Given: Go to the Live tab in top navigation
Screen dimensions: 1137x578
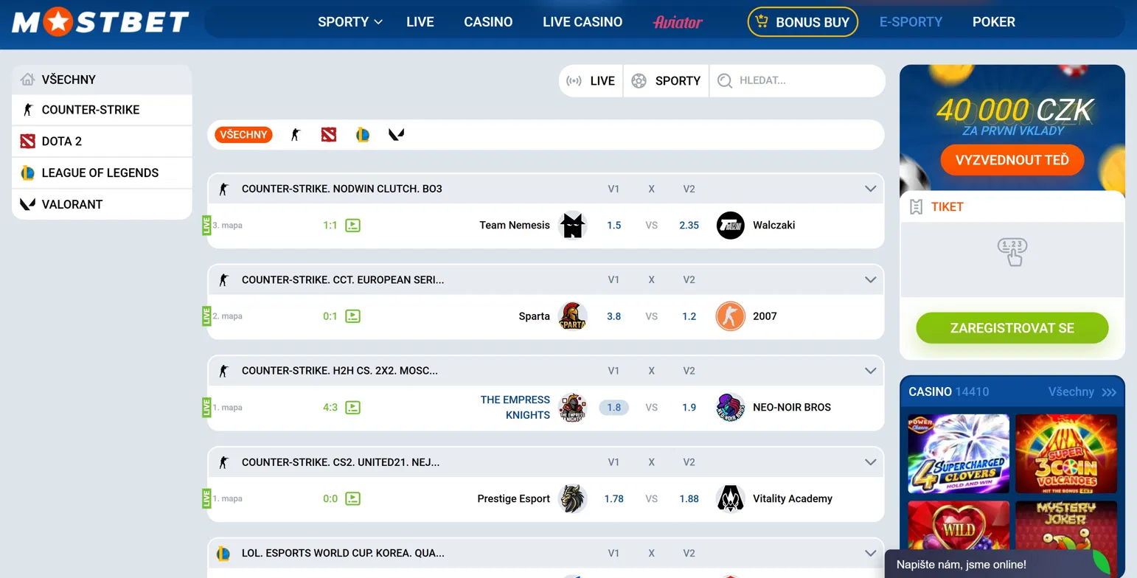Looking at the screenshot, I should 420,22.
